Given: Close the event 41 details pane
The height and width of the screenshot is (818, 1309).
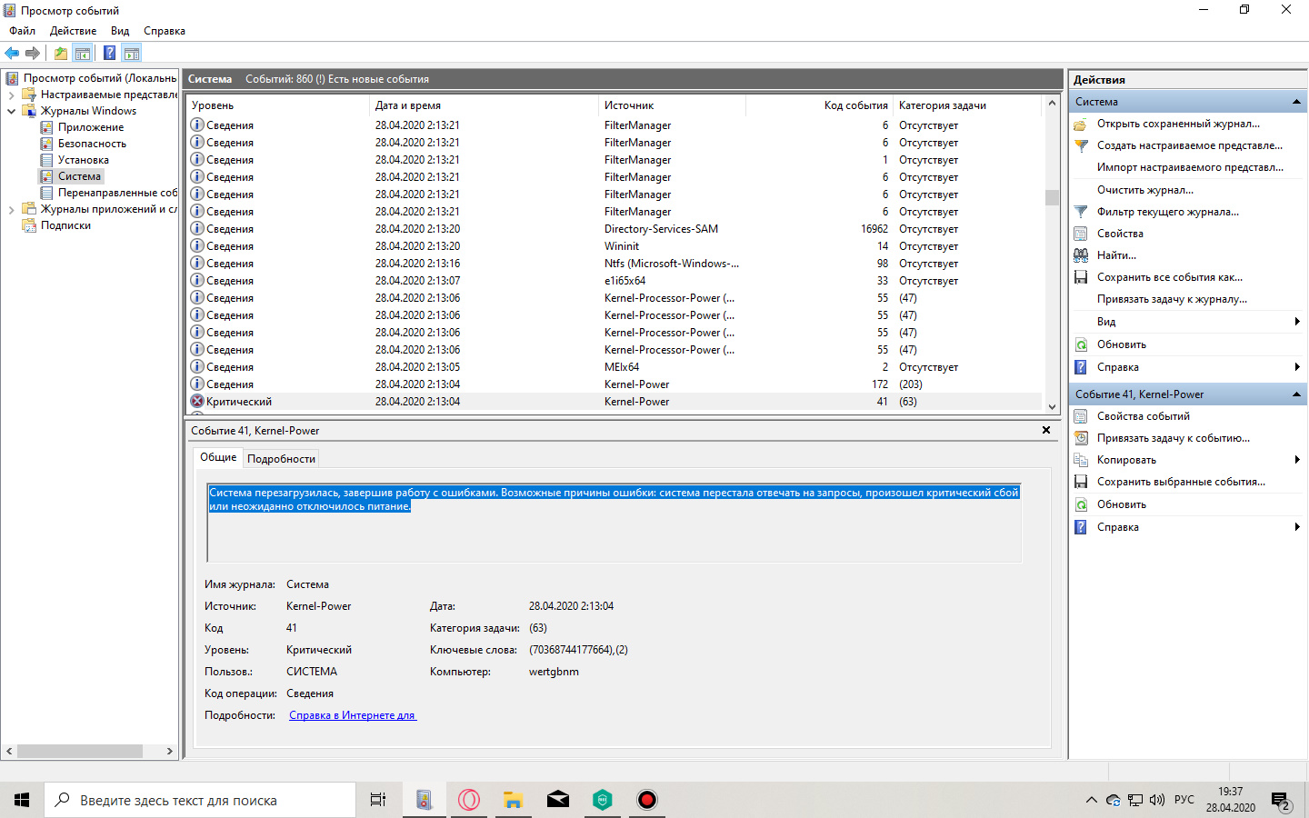Looking at the screenshot, I should click(1046, 430).
